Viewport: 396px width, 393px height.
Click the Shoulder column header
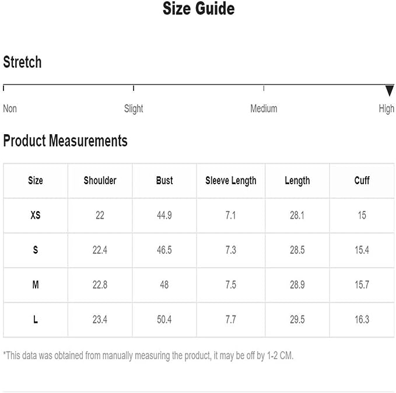(100, 181)
